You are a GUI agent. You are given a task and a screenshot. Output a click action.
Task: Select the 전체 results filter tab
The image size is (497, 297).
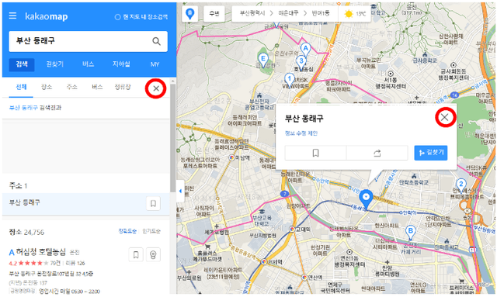21,87
